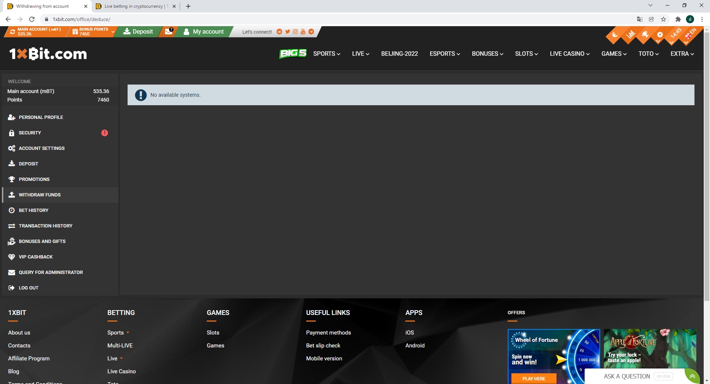Viewport: 710px width, 384px height.
Task: Open Bet History in sidebar
Action: 60,210
